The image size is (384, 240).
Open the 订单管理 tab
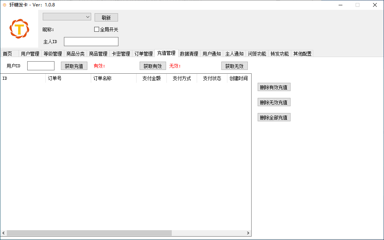(144, 54)
